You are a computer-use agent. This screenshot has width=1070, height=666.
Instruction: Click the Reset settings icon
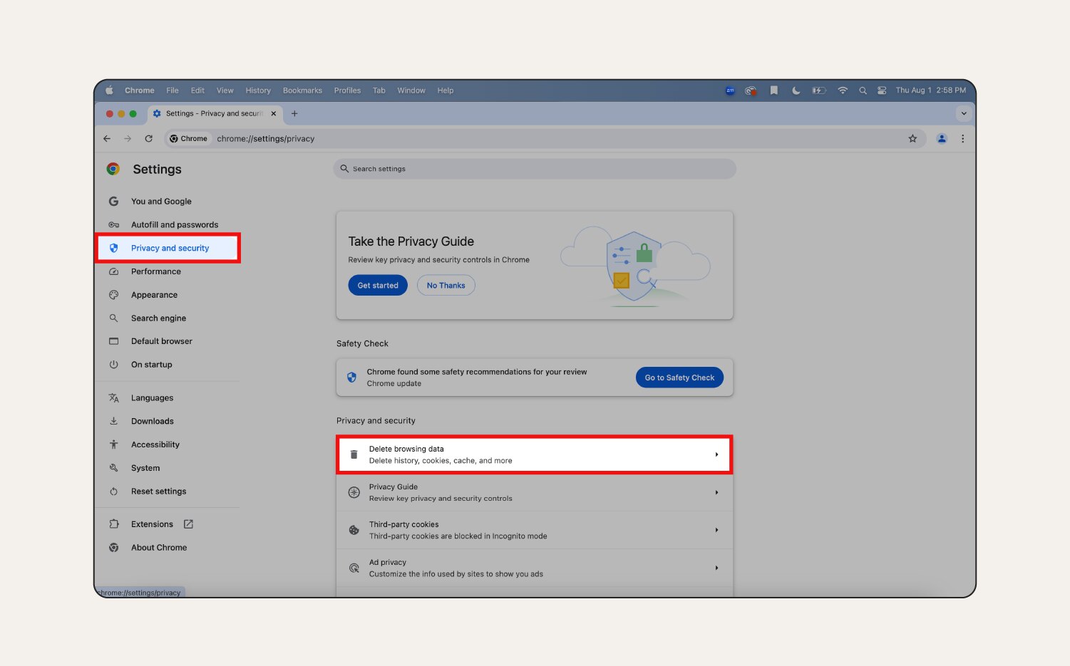click(x=113, y=491)
